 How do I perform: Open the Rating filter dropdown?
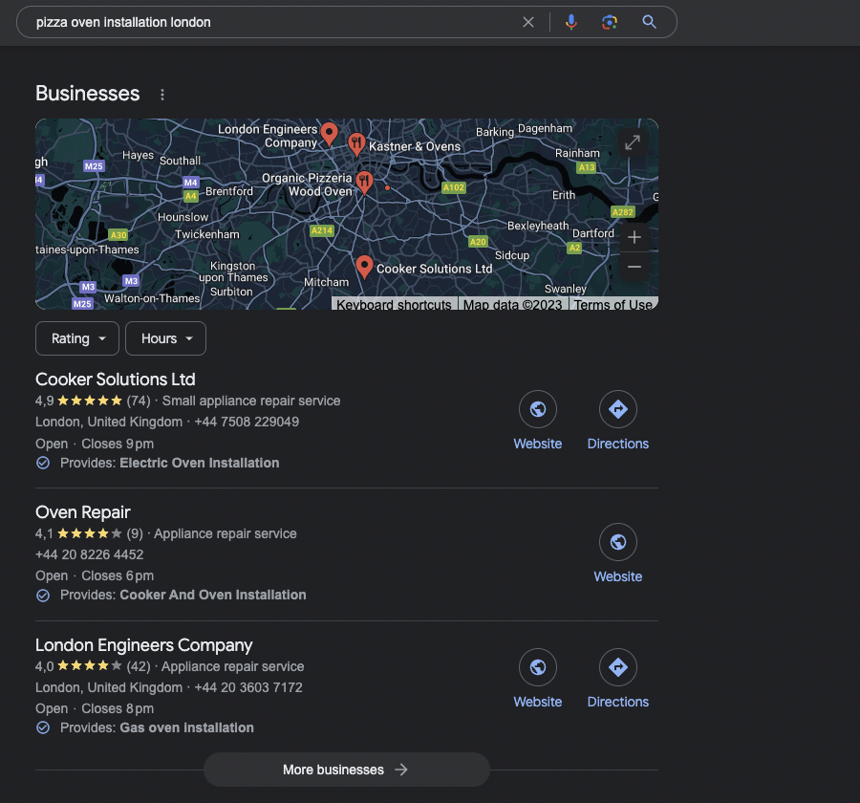[77, 338]
